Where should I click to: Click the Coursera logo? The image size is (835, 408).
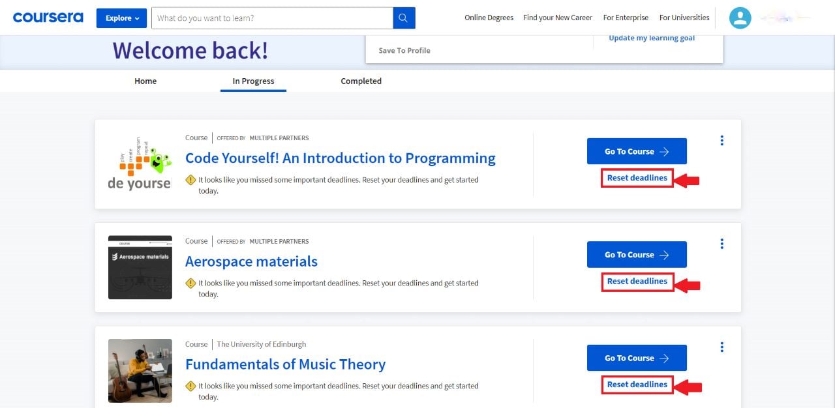point(48,17)
